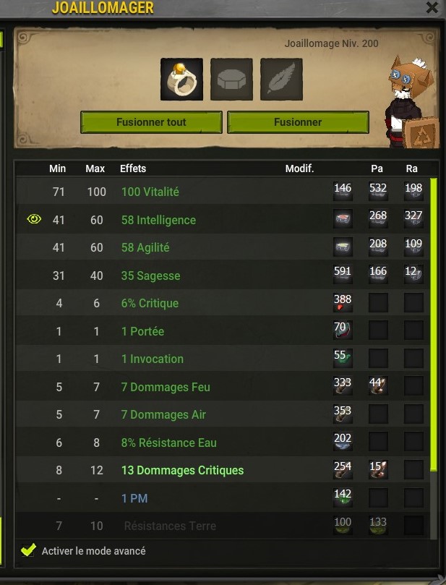Toggle the eye icon beside Intelligence
The height and width of the screenshot is (585, 446).
(x=34, y=219)
